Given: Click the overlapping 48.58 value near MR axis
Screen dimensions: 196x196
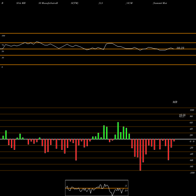Looking at the screenshot, I should [x=182, y=115].
